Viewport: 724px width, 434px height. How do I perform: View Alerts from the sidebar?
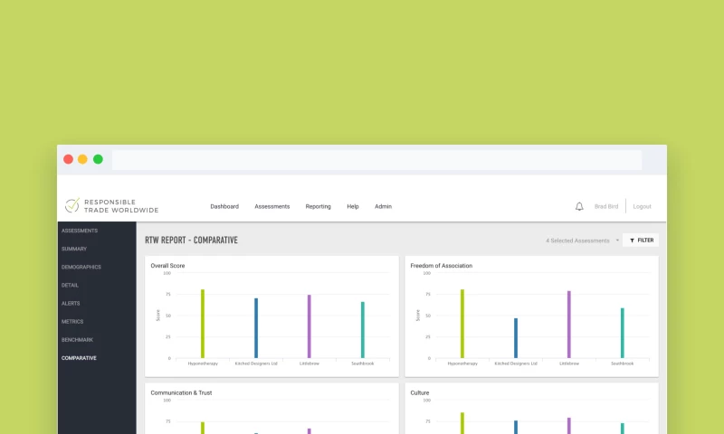[71, 303]
